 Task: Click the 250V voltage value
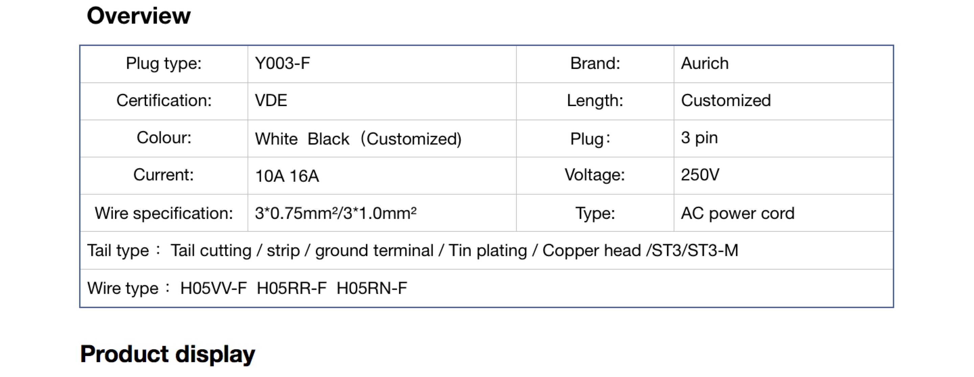click(x=700, y=175)
